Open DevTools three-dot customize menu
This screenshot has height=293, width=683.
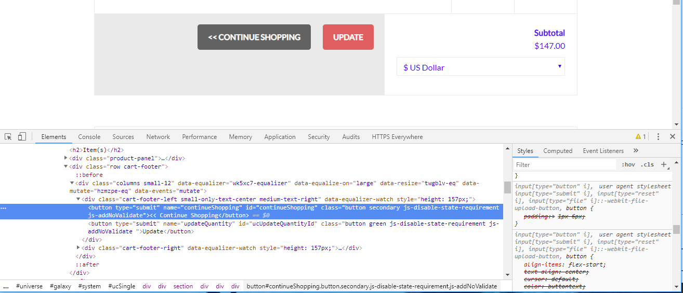pyautogui.click(x=658, y=137)
